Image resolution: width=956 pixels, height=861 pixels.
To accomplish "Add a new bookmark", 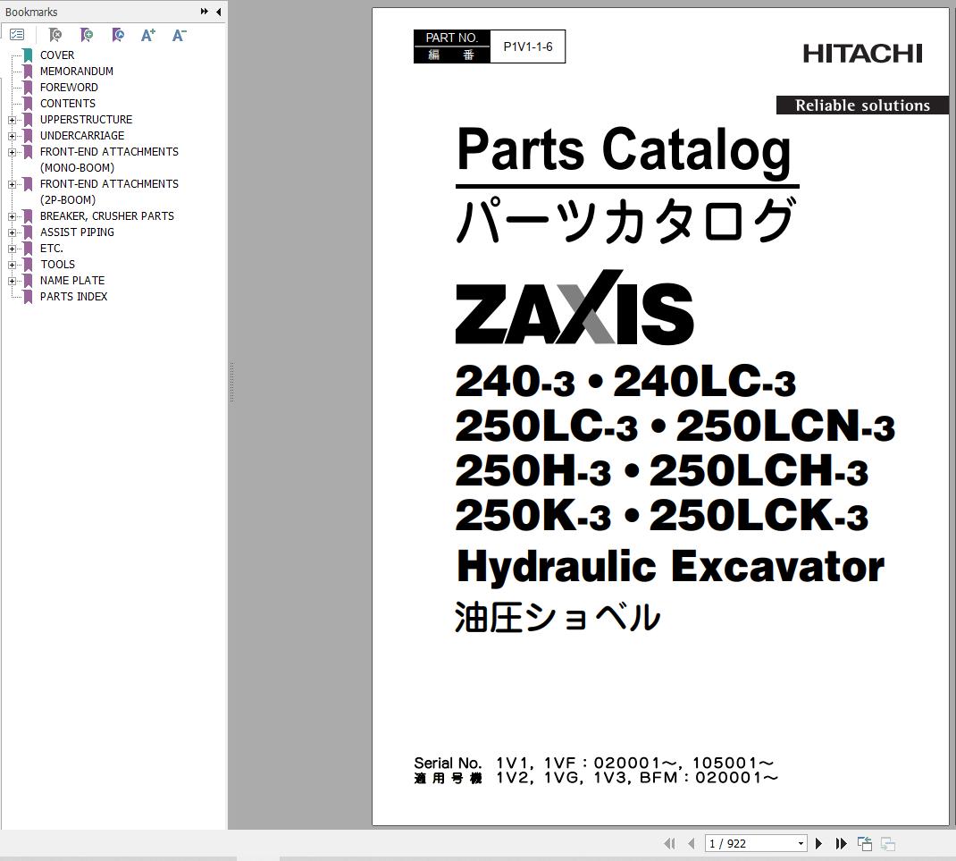I will click(x=87, y=36).
